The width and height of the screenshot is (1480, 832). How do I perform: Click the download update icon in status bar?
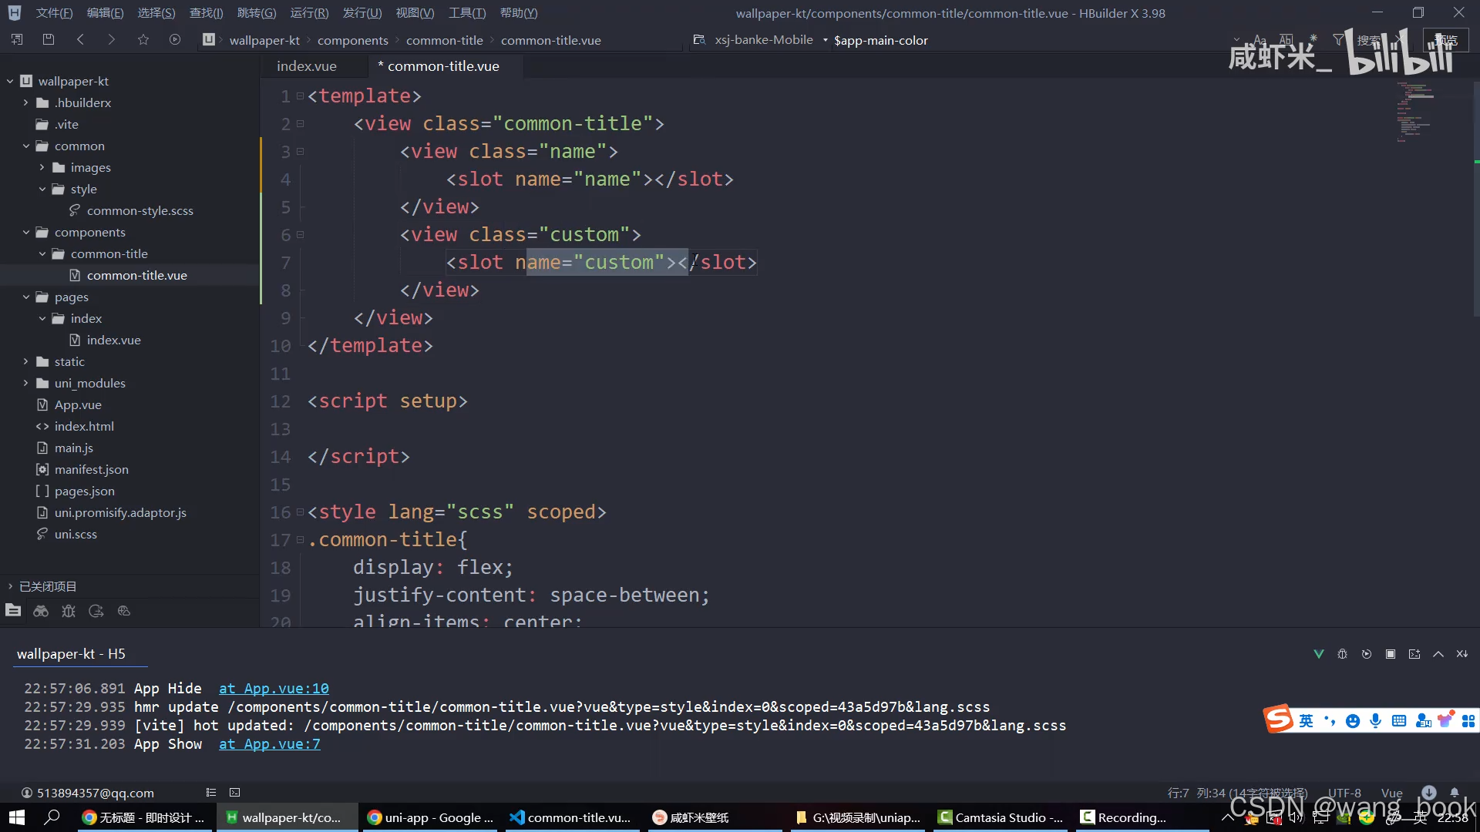point(1429,792)
